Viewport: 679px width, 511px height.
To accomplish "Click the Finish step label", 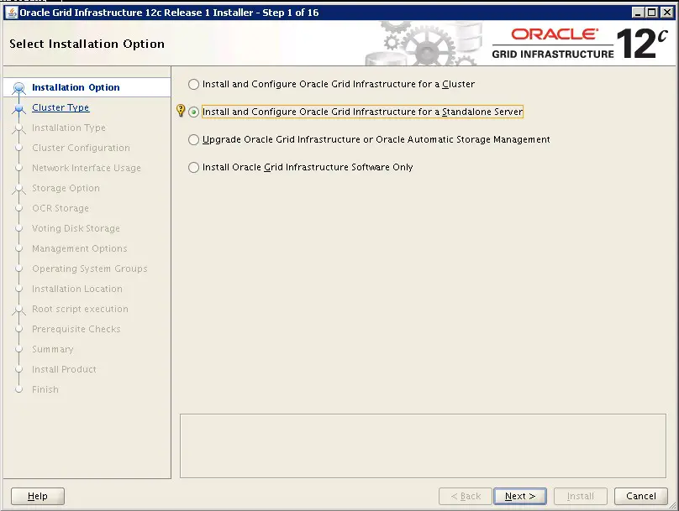I will [45, 389].
